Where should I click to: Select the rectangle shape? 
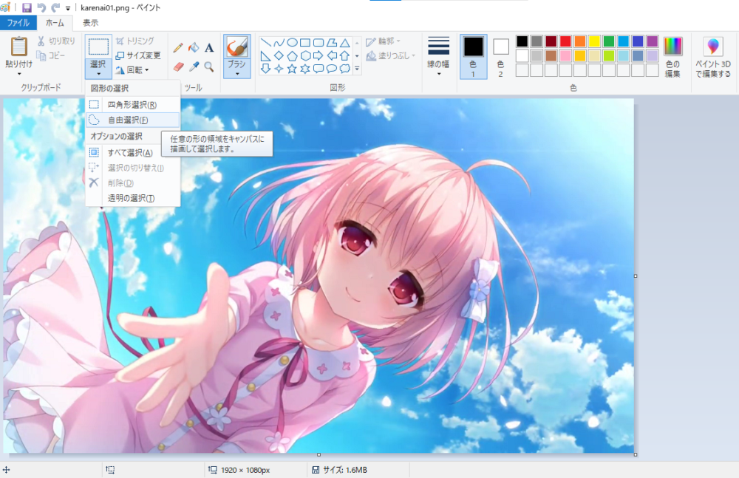click(305, 43)
